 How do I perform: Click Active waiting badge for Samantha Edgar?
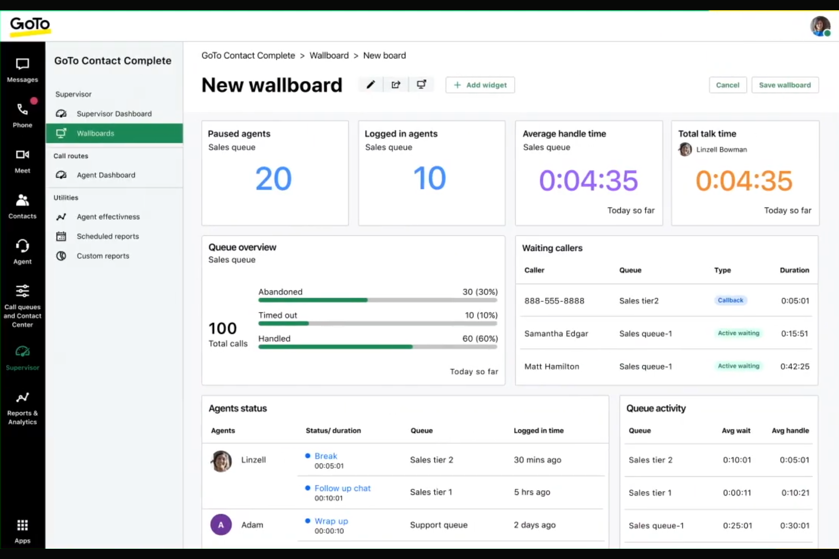point(739,333)
